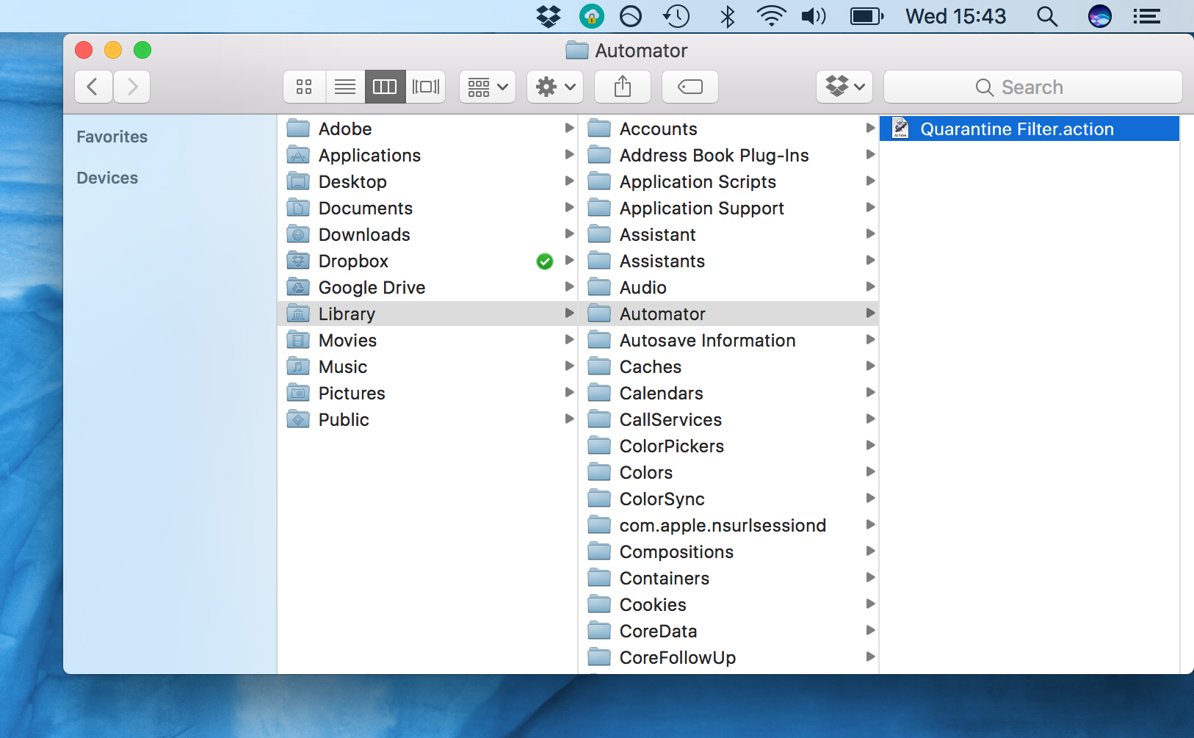The height and width of the screenshot is (738, 1194).
Task: Expand the Containers folder arrow
Action: [870, 577]
